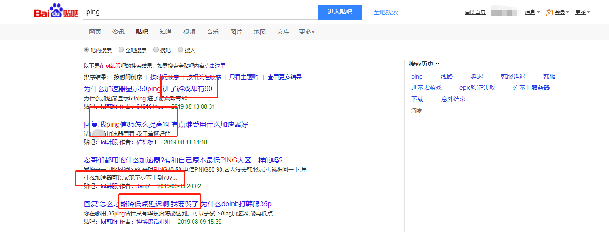Sort results by 按时间倒序
Screen dimensions: 609x232
pos(128,77)
